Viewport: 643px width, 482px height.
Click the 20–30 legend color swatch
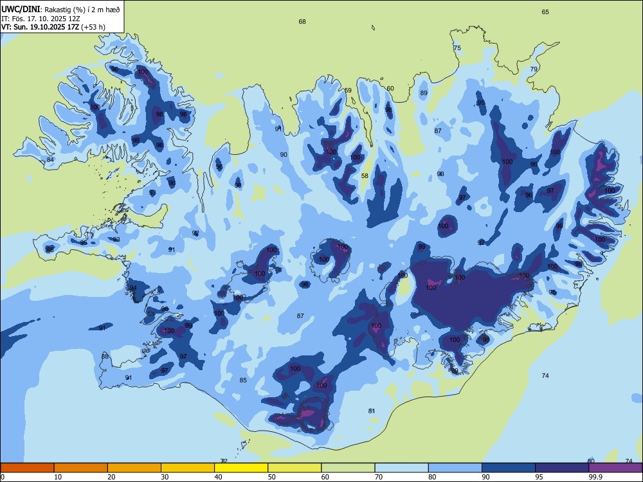point(134,468)
